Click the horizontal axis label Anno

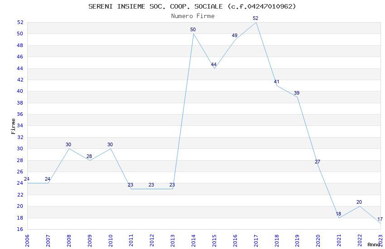point(374,244)
